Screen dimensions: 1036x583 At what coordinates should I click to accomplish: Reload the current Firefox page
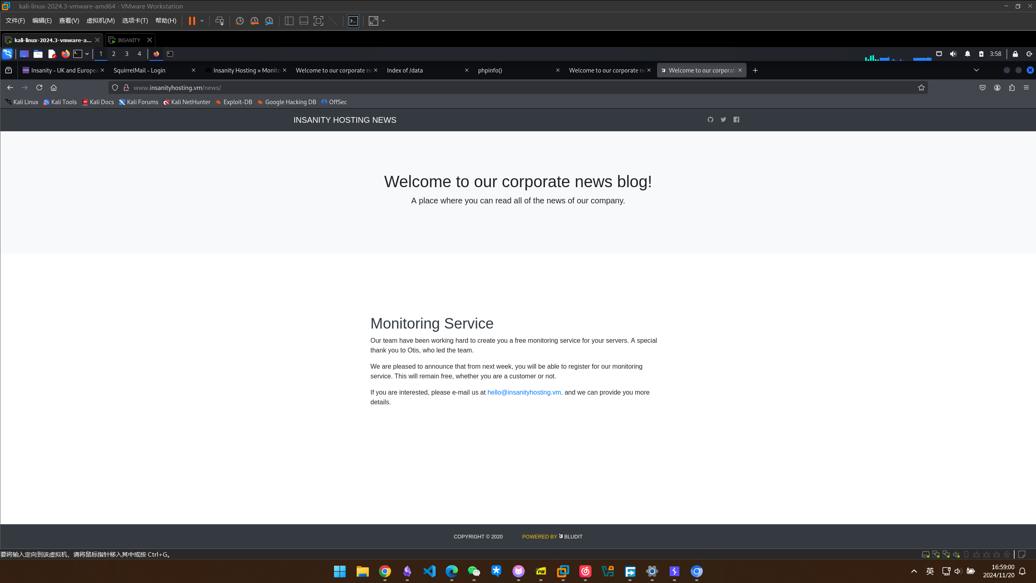39,88
